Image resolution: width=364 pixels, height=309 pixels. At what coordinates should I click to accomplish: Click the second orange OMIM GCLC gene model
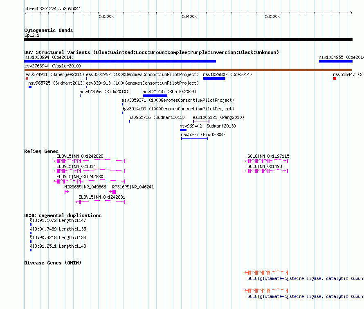click(266, 291)
